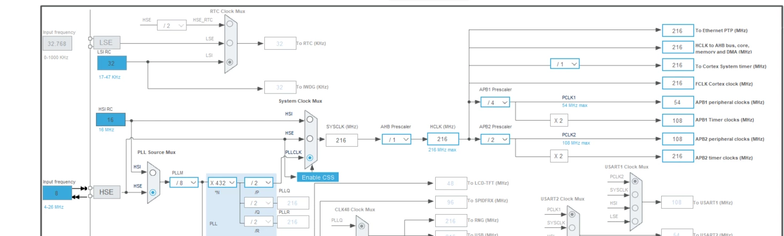Click LSE input frequency field 32.768
The width and height of the screenshot is (784, 236).
tap(58, 44)
